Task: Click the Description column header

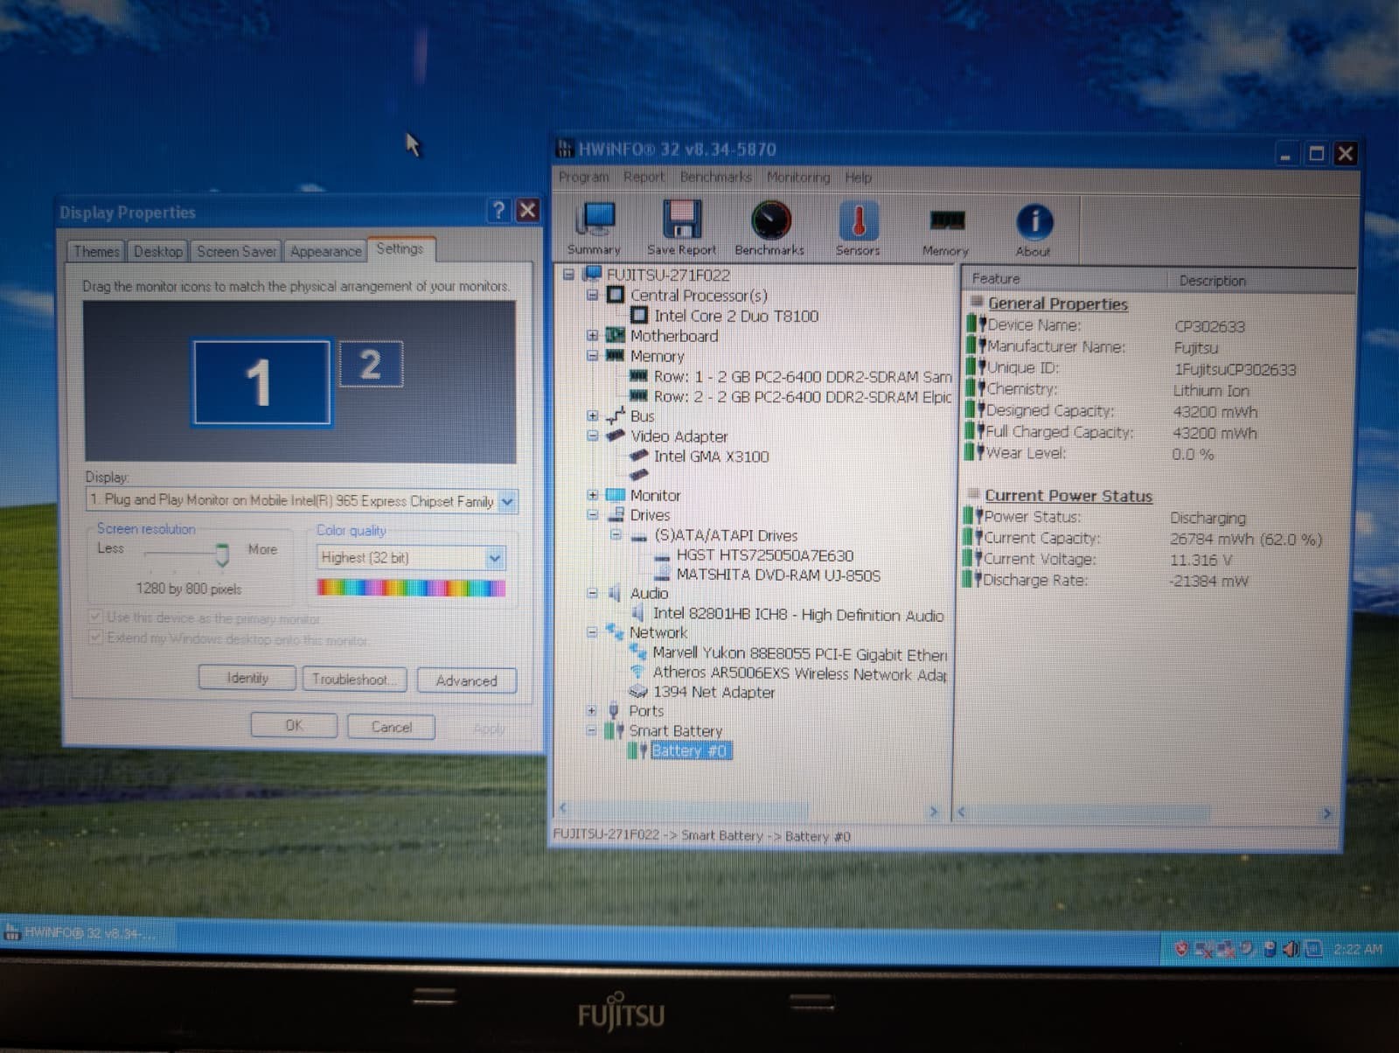Action: click(x=1263, y=281)
